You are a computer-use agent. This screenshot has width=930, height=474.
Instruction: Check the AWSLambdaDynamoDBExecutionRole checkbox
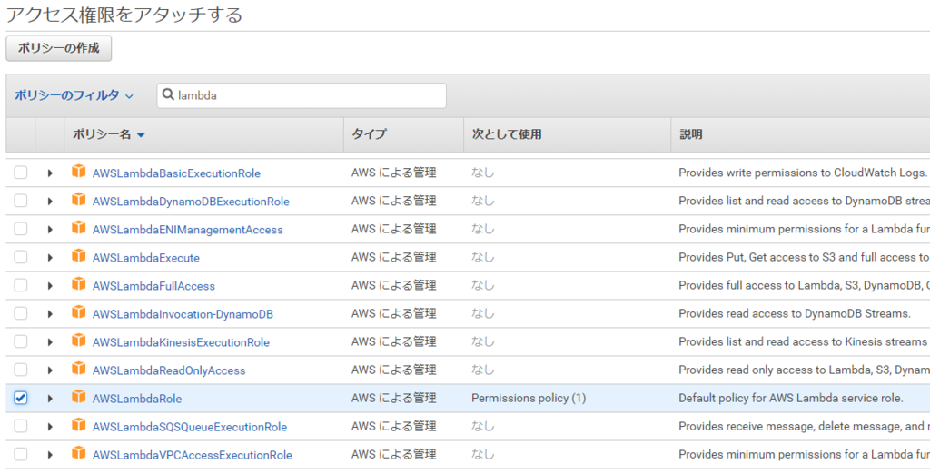(21, 201)
